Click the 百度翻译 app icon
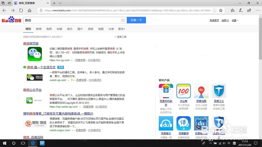The image size is (262, 147). coord(183,123)
